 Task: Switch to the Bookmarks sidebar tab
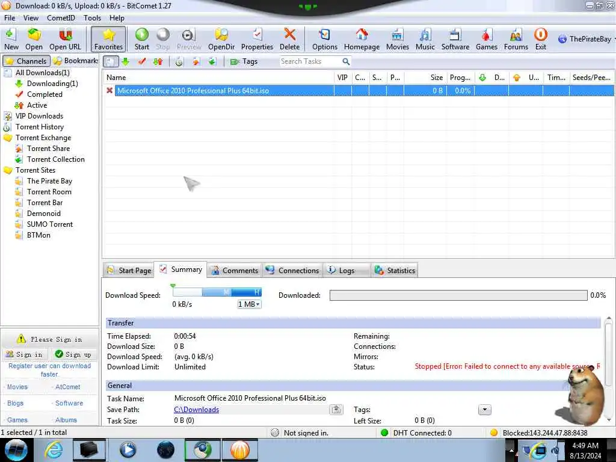[75, 61]
